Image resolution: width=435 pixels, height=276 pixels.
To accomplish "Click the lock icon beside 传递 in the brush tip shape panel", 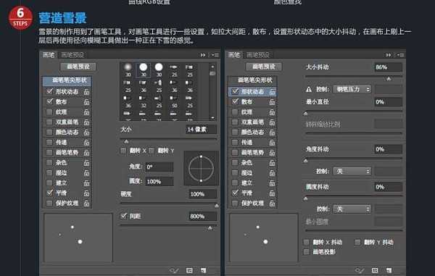I will tap(86, 143).
